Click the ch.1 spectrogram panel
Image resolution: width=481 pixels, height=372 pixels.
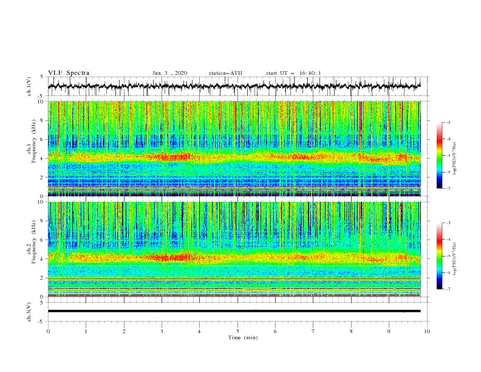point(234,148)
